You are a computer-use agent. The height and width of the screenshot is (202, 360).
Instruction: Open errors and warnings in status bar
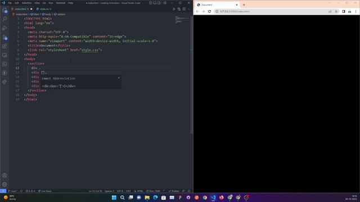pos(30,191)
